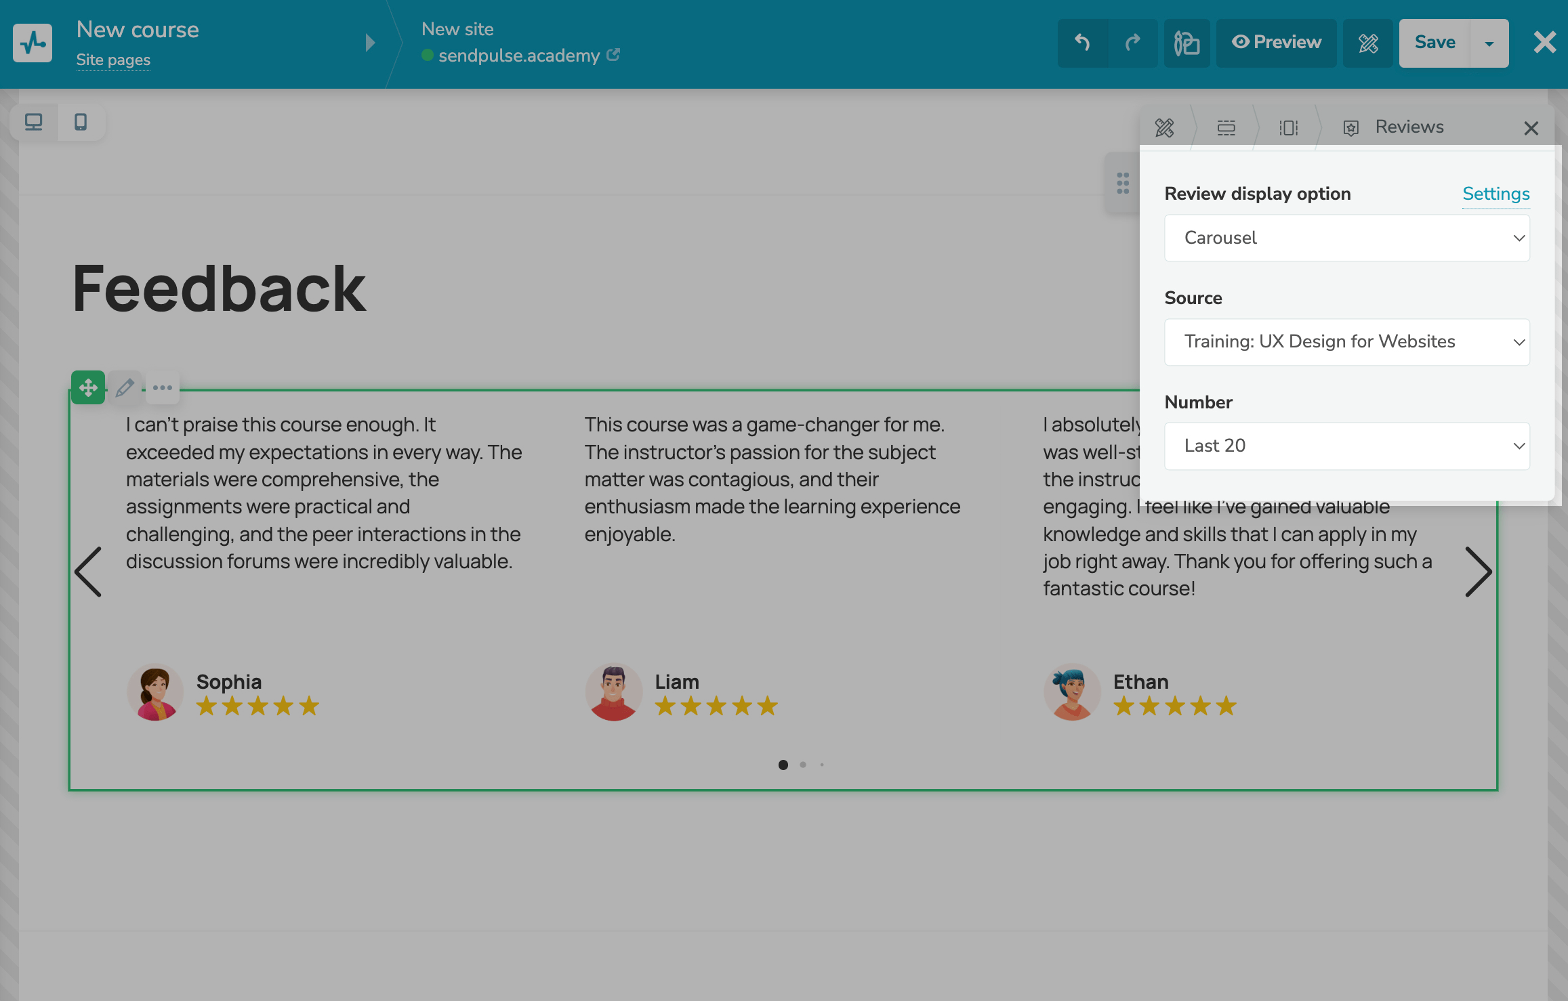Click the design tools icon beside Save
The width and height of the screenshot is (1568, 1001).
pos(1368,43)
